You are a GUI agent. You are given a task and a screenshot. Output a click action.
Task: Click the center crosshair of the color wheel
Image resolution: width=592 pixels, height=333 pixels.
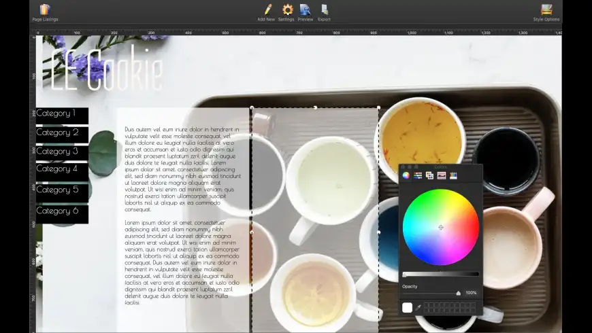pos(441,228)
